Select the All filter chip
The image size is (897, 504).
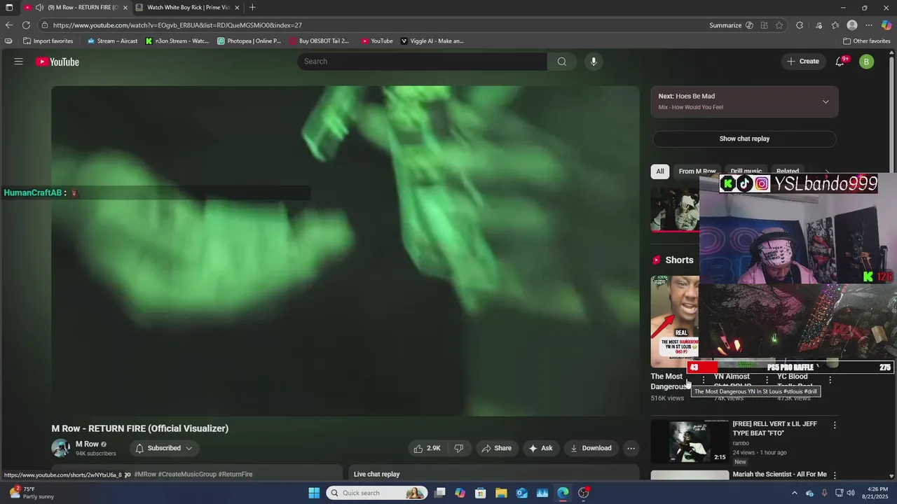[x=659, y=171]
